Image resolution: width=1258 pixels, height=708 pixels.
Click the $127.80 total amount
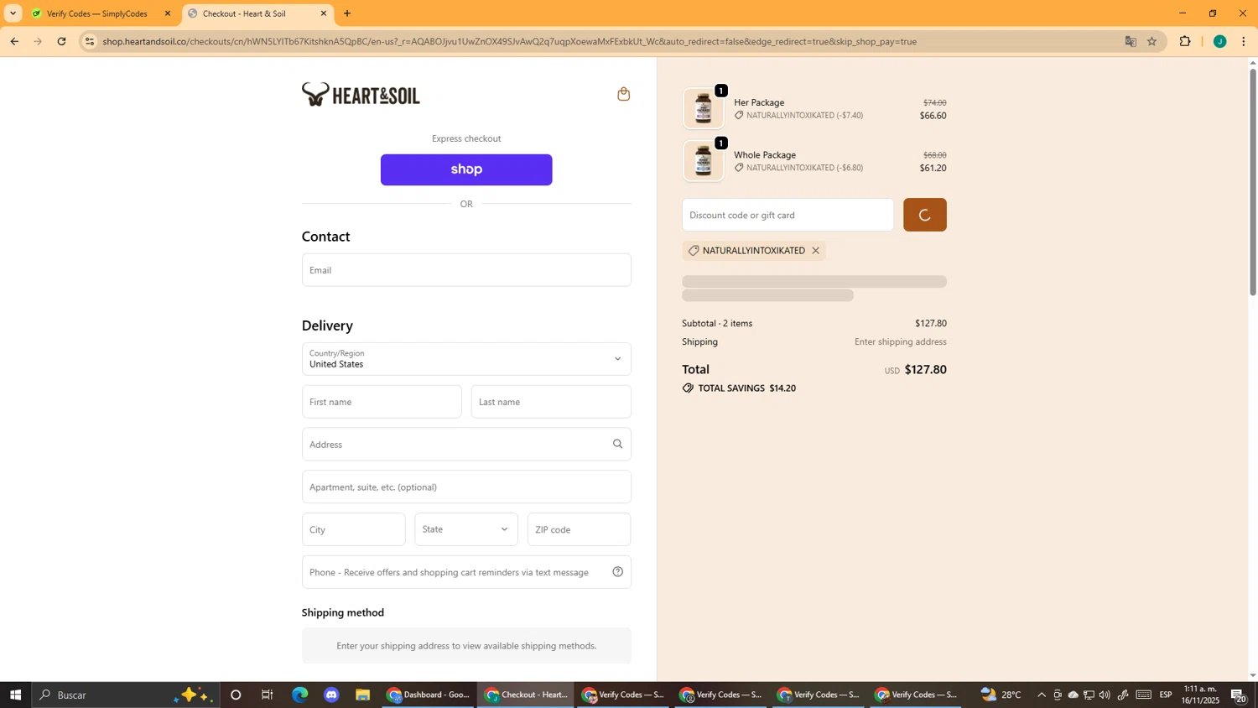925,370
